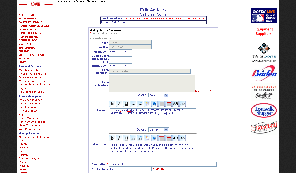Screen dimensions: 296x173
Task: Click the Equipment Suppliers heading link
Action: pos(264,31)
